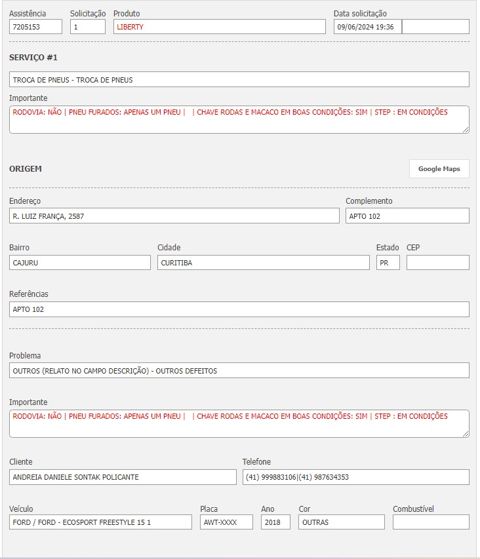Select the Referências input field

239,309
